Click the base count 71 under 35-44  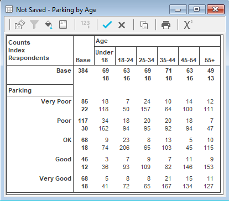(169, 70)
